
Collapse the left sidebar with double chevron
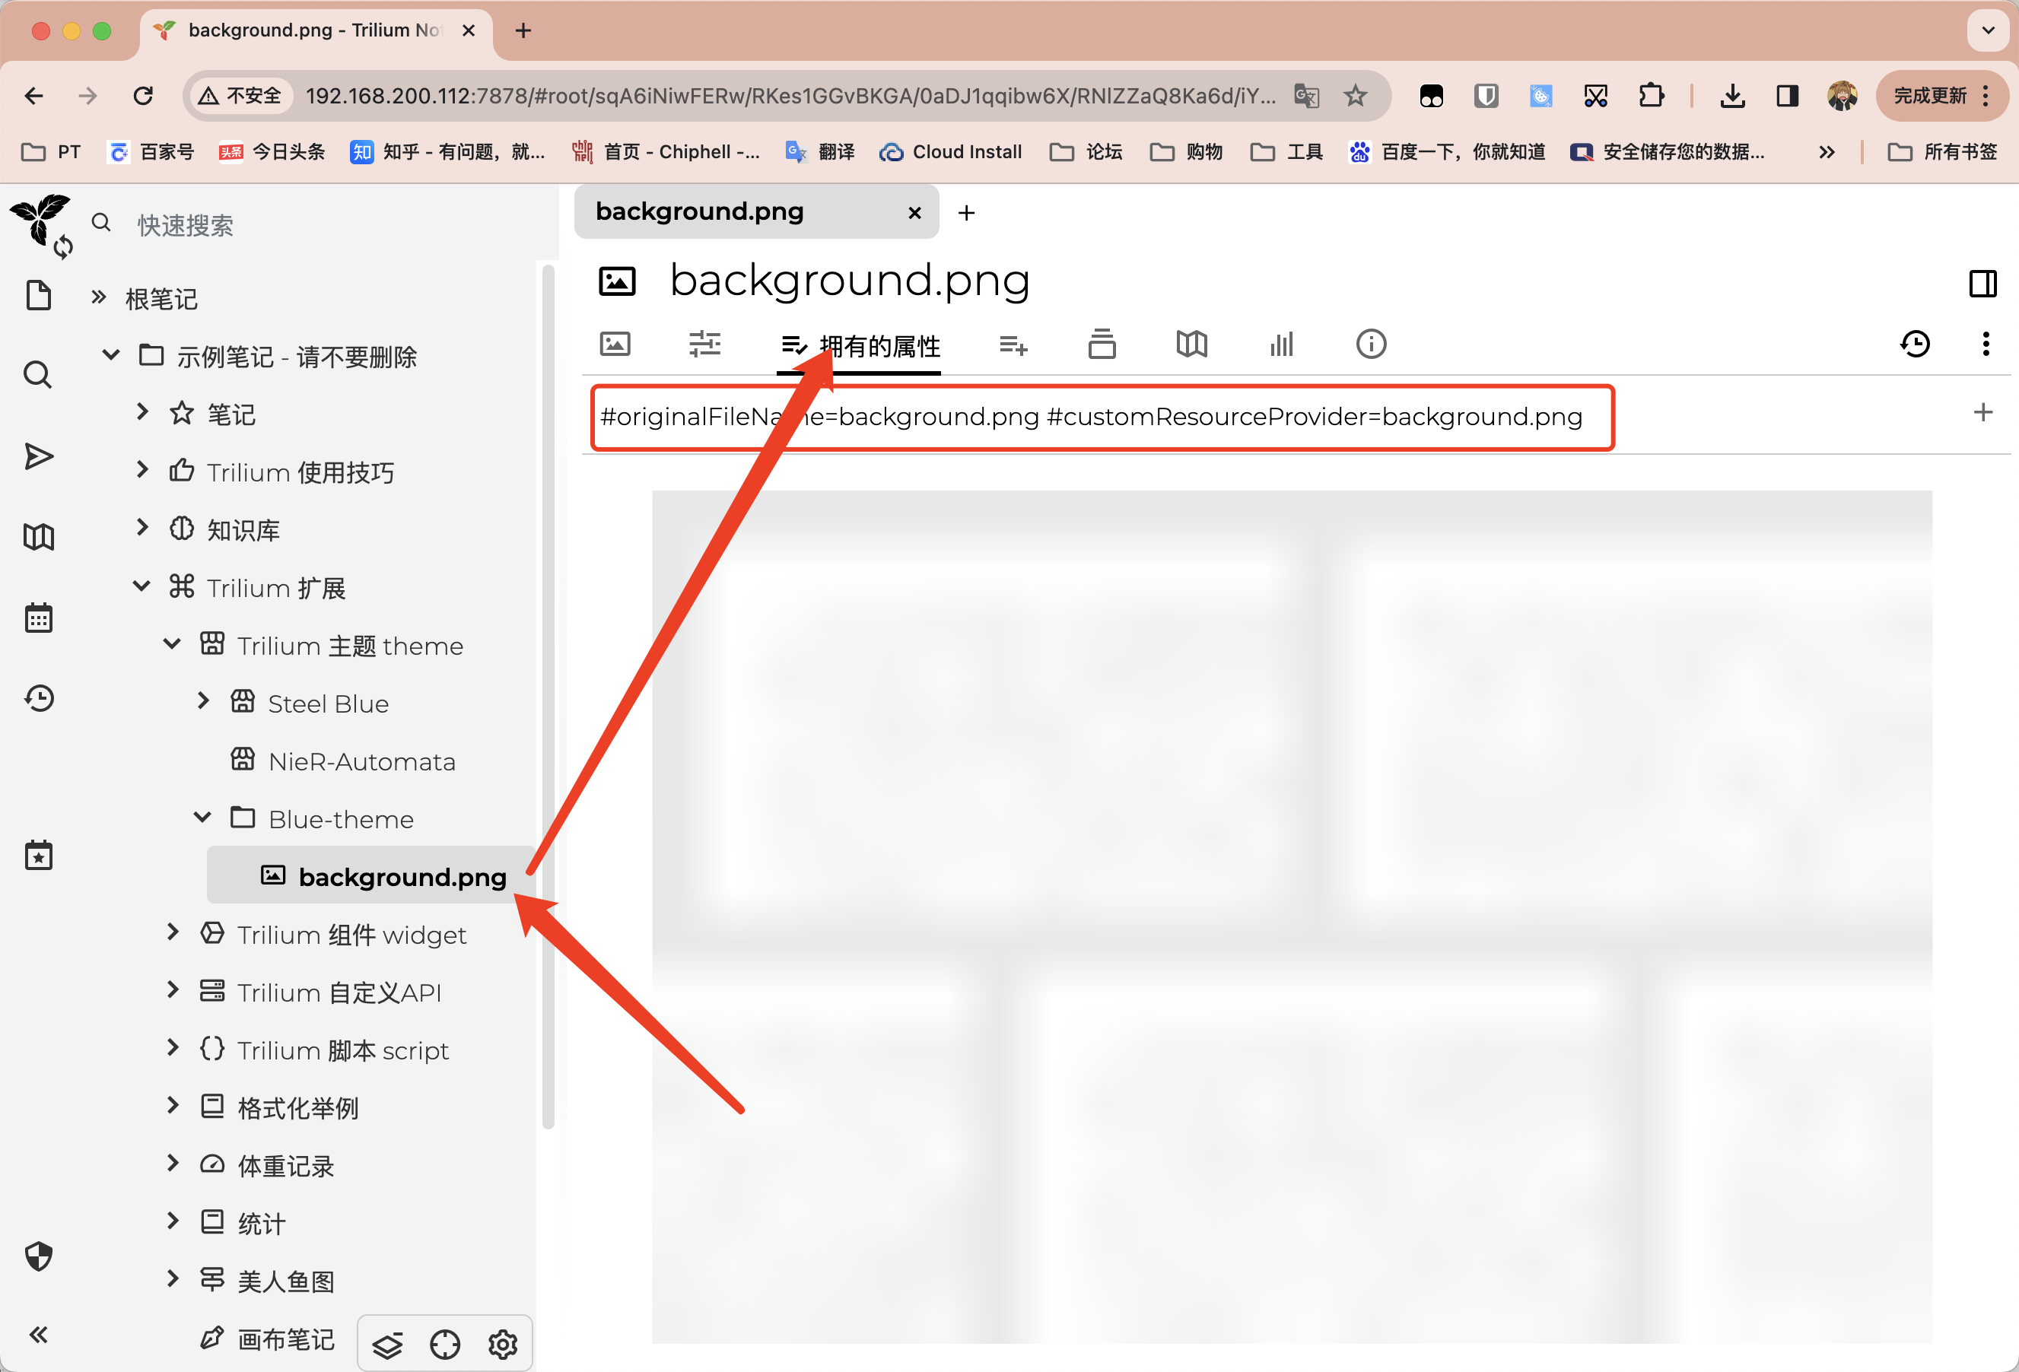(x=38, y=1335)
